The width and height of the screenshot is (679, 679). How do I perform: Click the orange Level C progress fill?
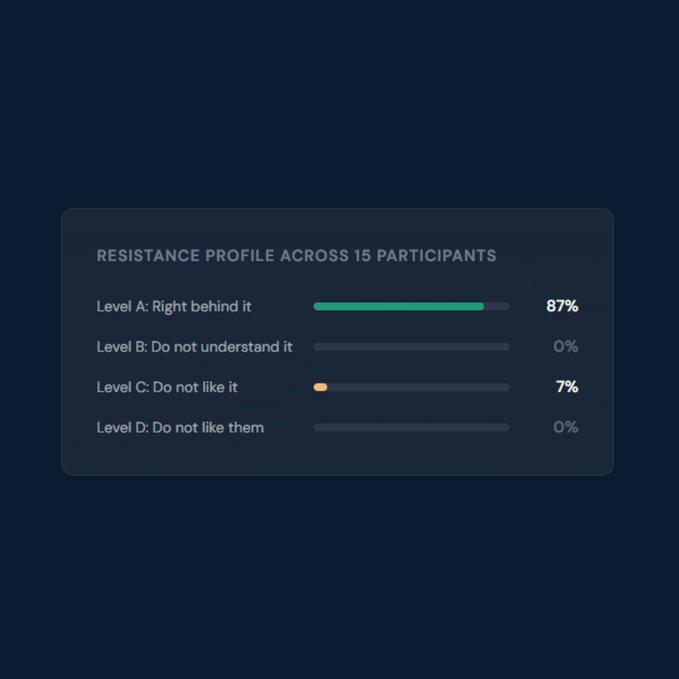pos(320,387)
